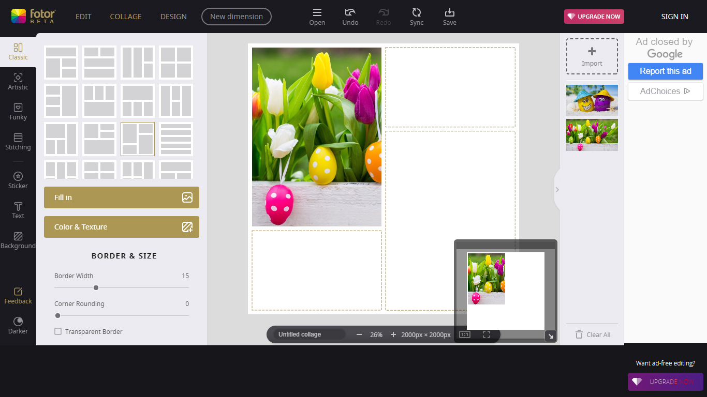This screenshot has width=707, height=397.
Task: Click the SIGN IN link
Action: click(x=674, y=17)
